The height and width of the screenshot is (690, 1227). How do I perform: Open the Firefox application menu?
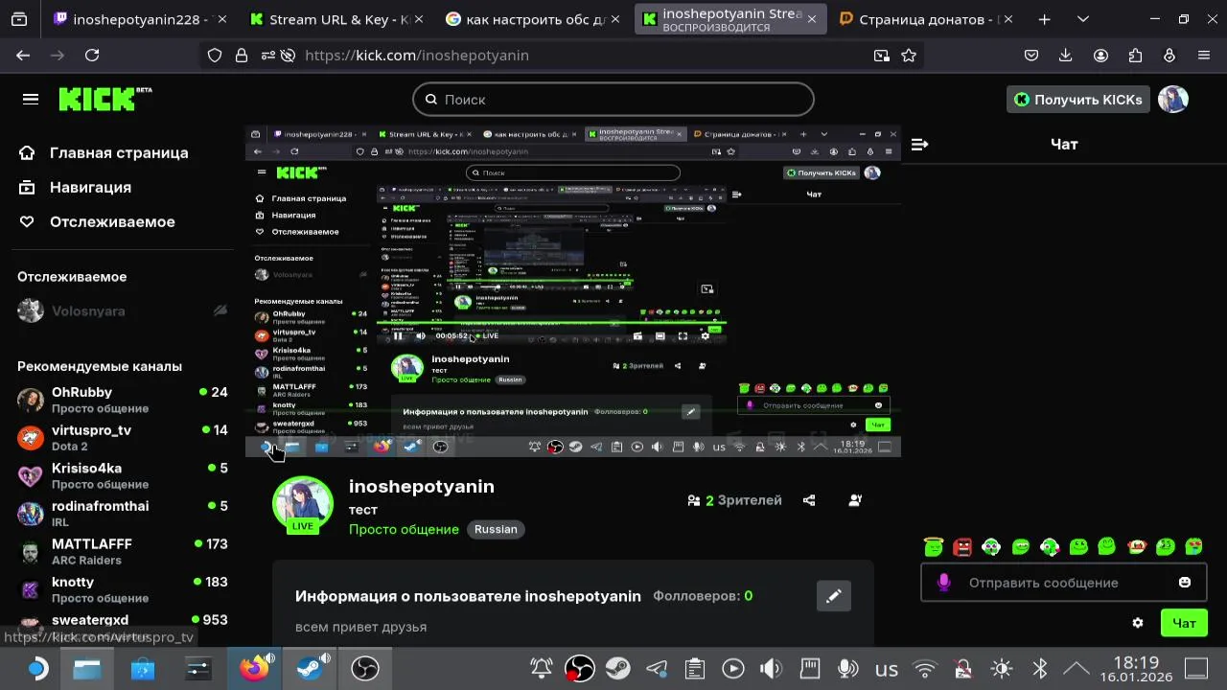pos(1204,56)
